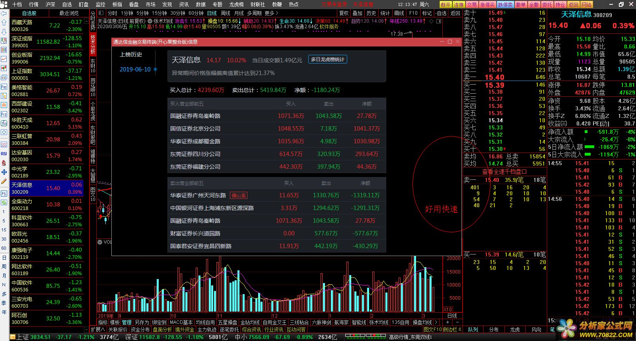Click the down arrow icon in left toolbar
Screen dimensions: 636x341
(4, 31)
